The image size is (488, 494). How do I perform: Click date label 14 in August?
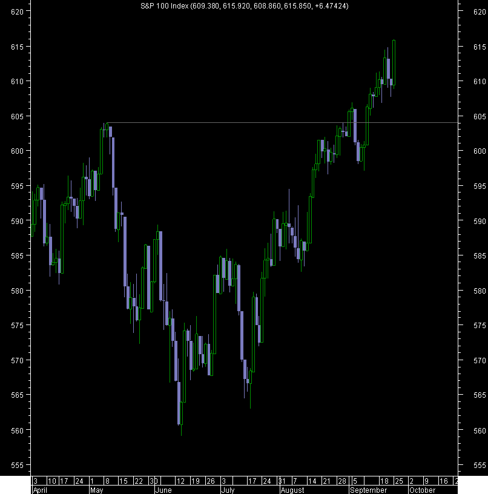(x=312, y=481)
